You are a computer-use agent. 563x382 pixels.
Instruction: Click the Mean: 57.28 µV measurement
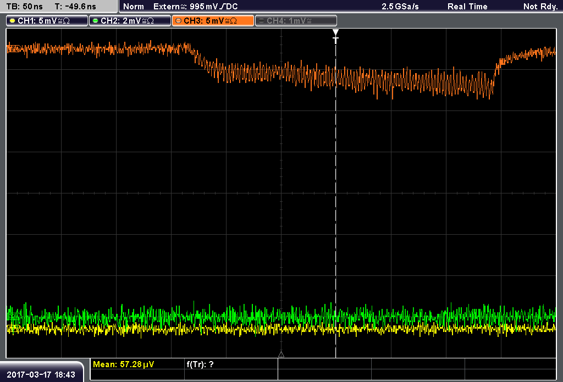(124, 364)
